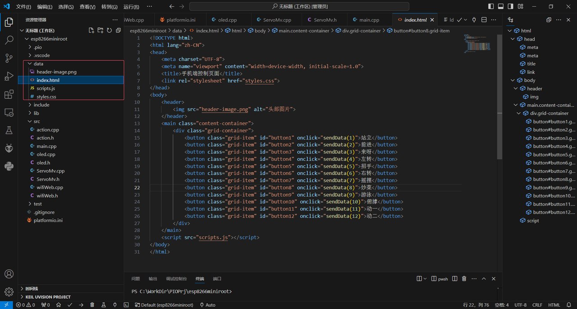
Task: Toggle the bottom panel layout button
Action: [501, 6]
